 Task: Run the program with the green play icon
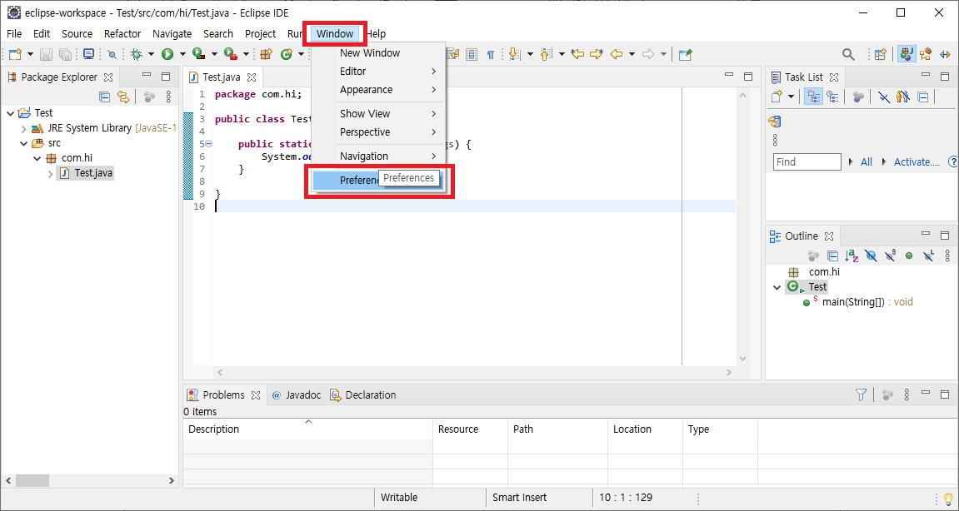[167, 54]
